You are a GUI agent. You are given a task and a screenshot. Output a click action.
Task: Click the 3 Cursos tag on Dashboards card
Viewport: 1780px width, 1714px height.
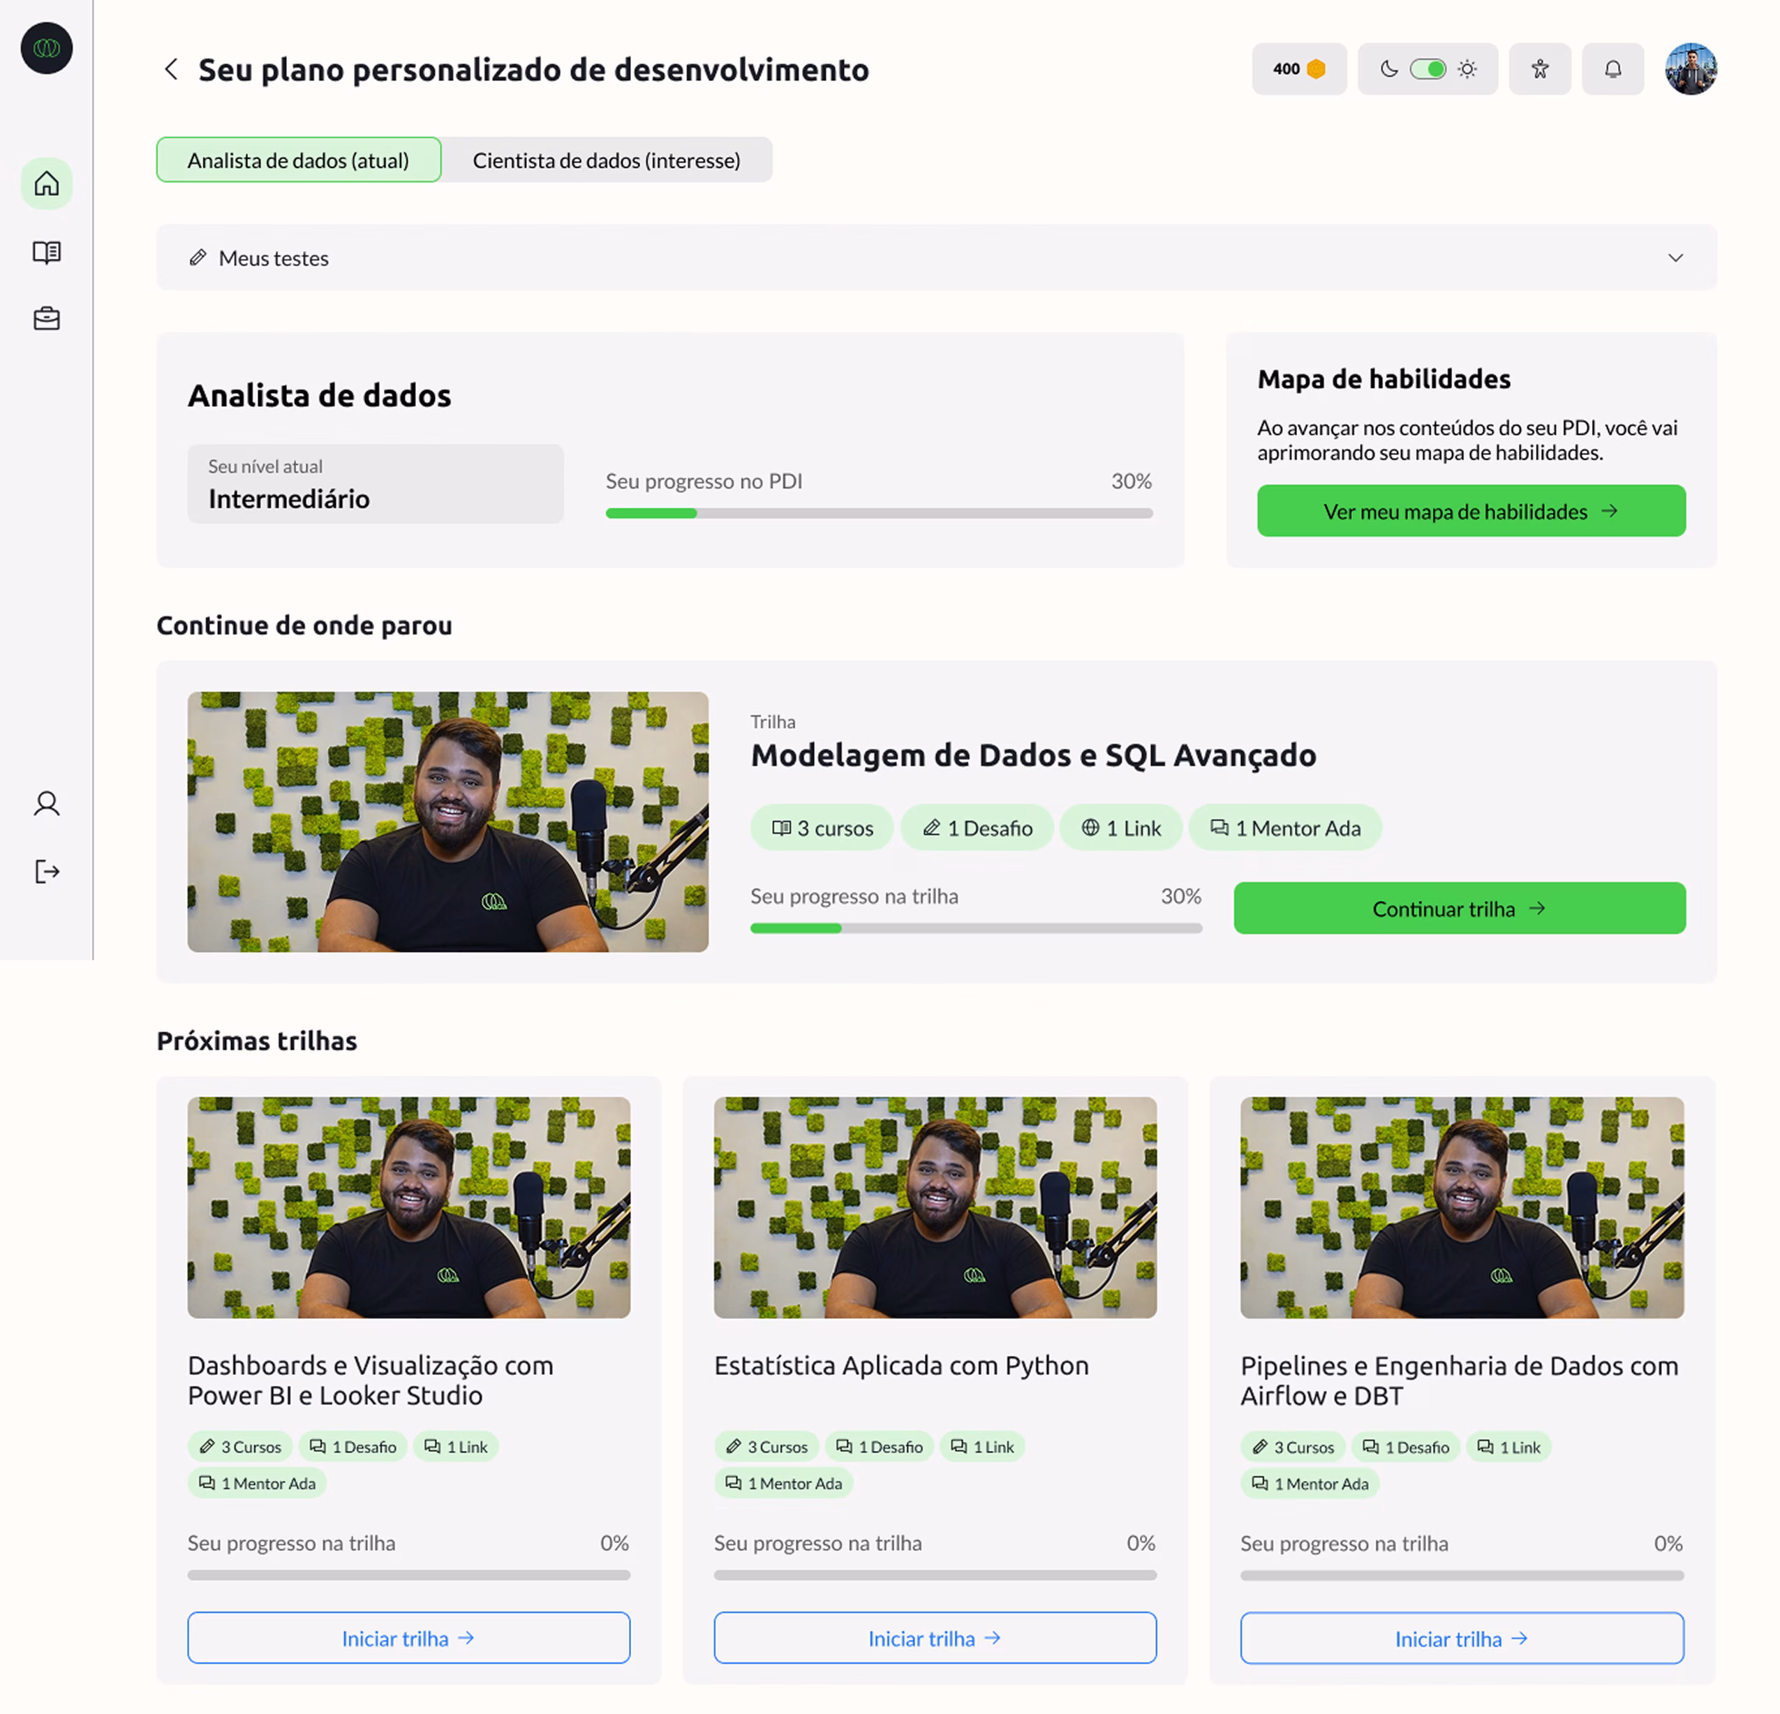coord(241,1446)
